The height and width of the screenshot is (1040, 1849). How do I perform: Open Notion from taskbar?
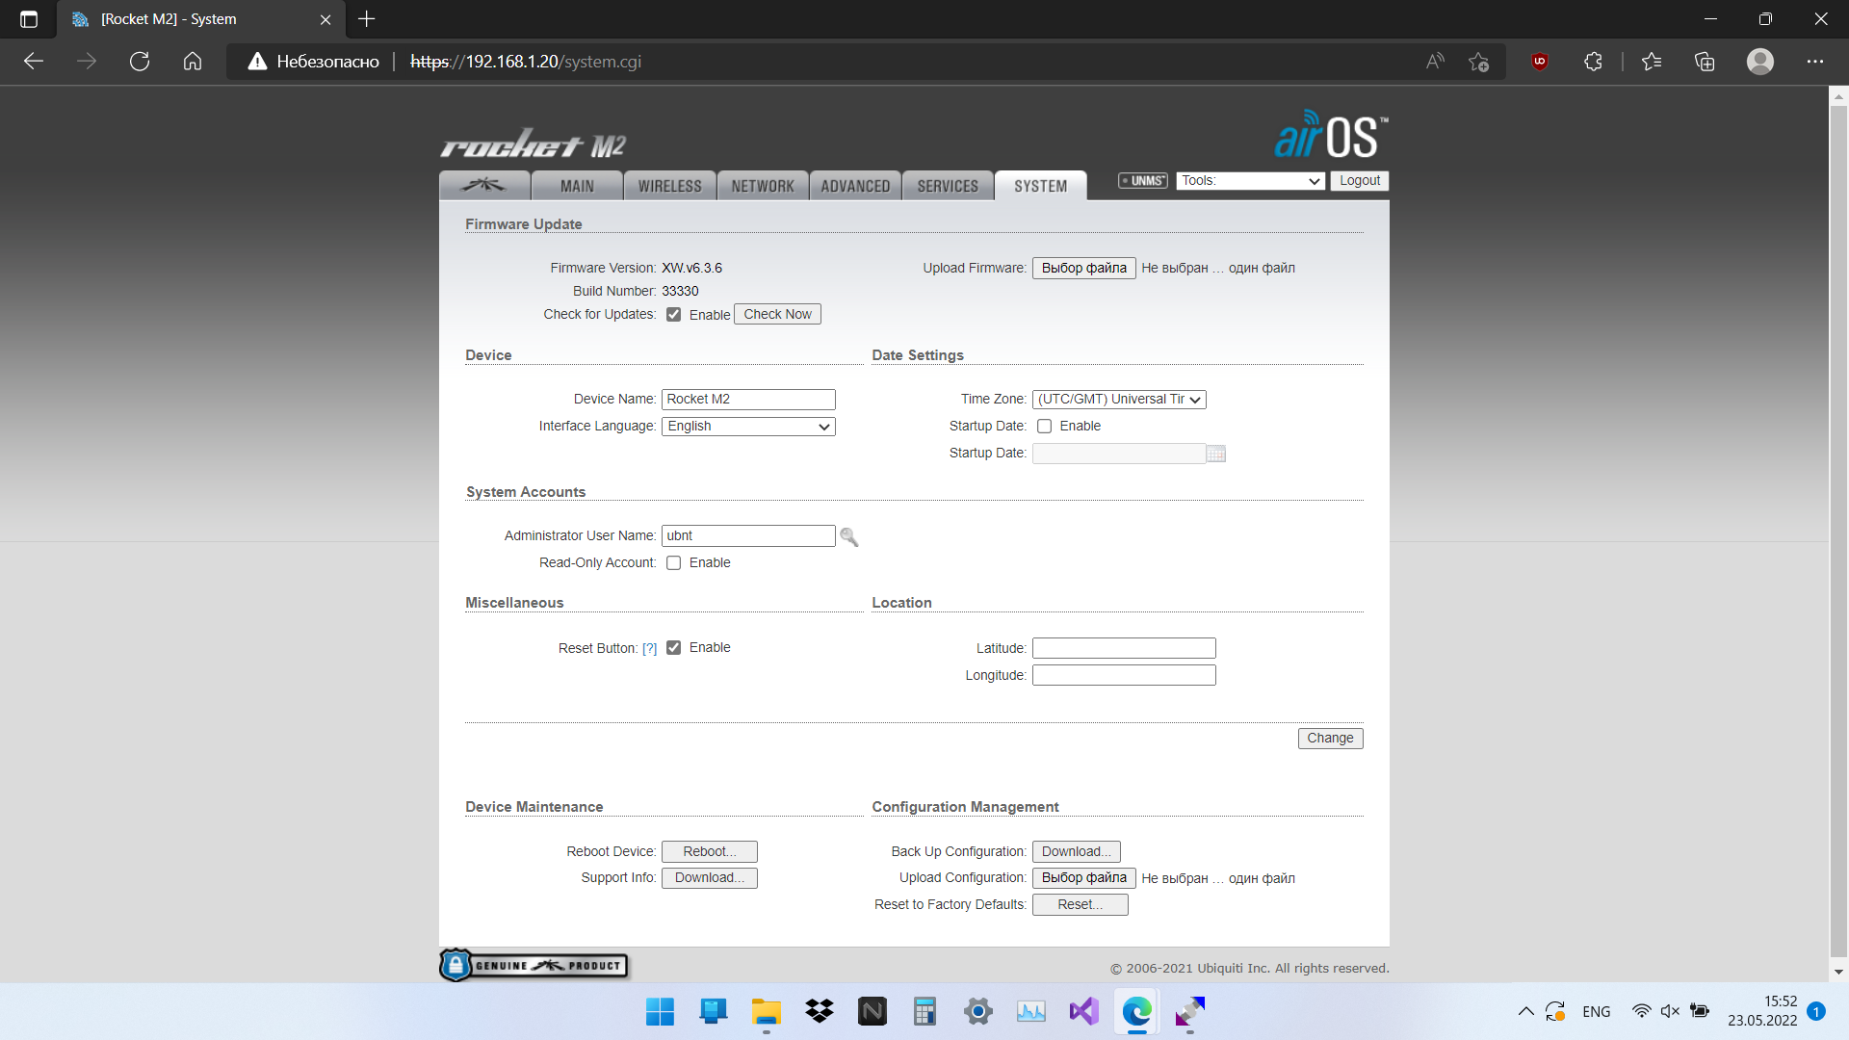[872, 1012]
